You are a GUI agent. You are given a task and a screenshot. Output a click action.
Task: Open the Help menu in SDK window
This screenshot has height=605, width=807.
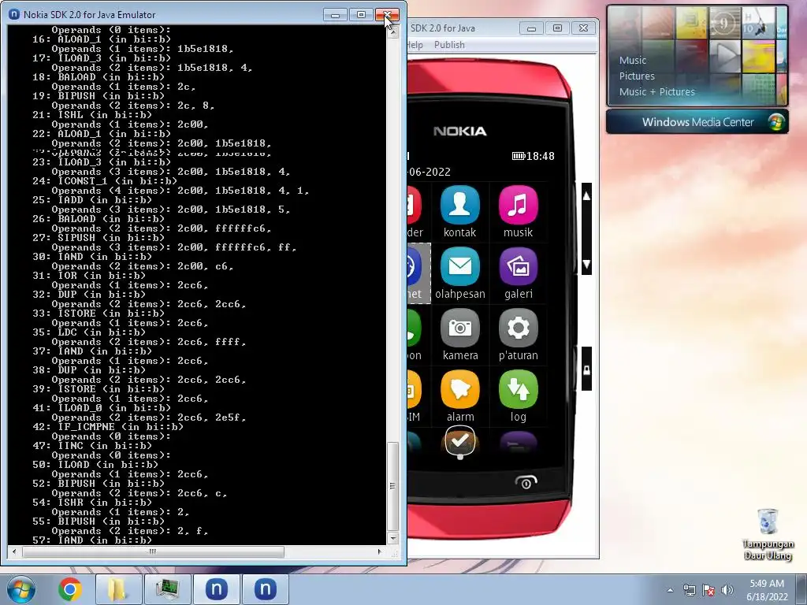(415, 45)
